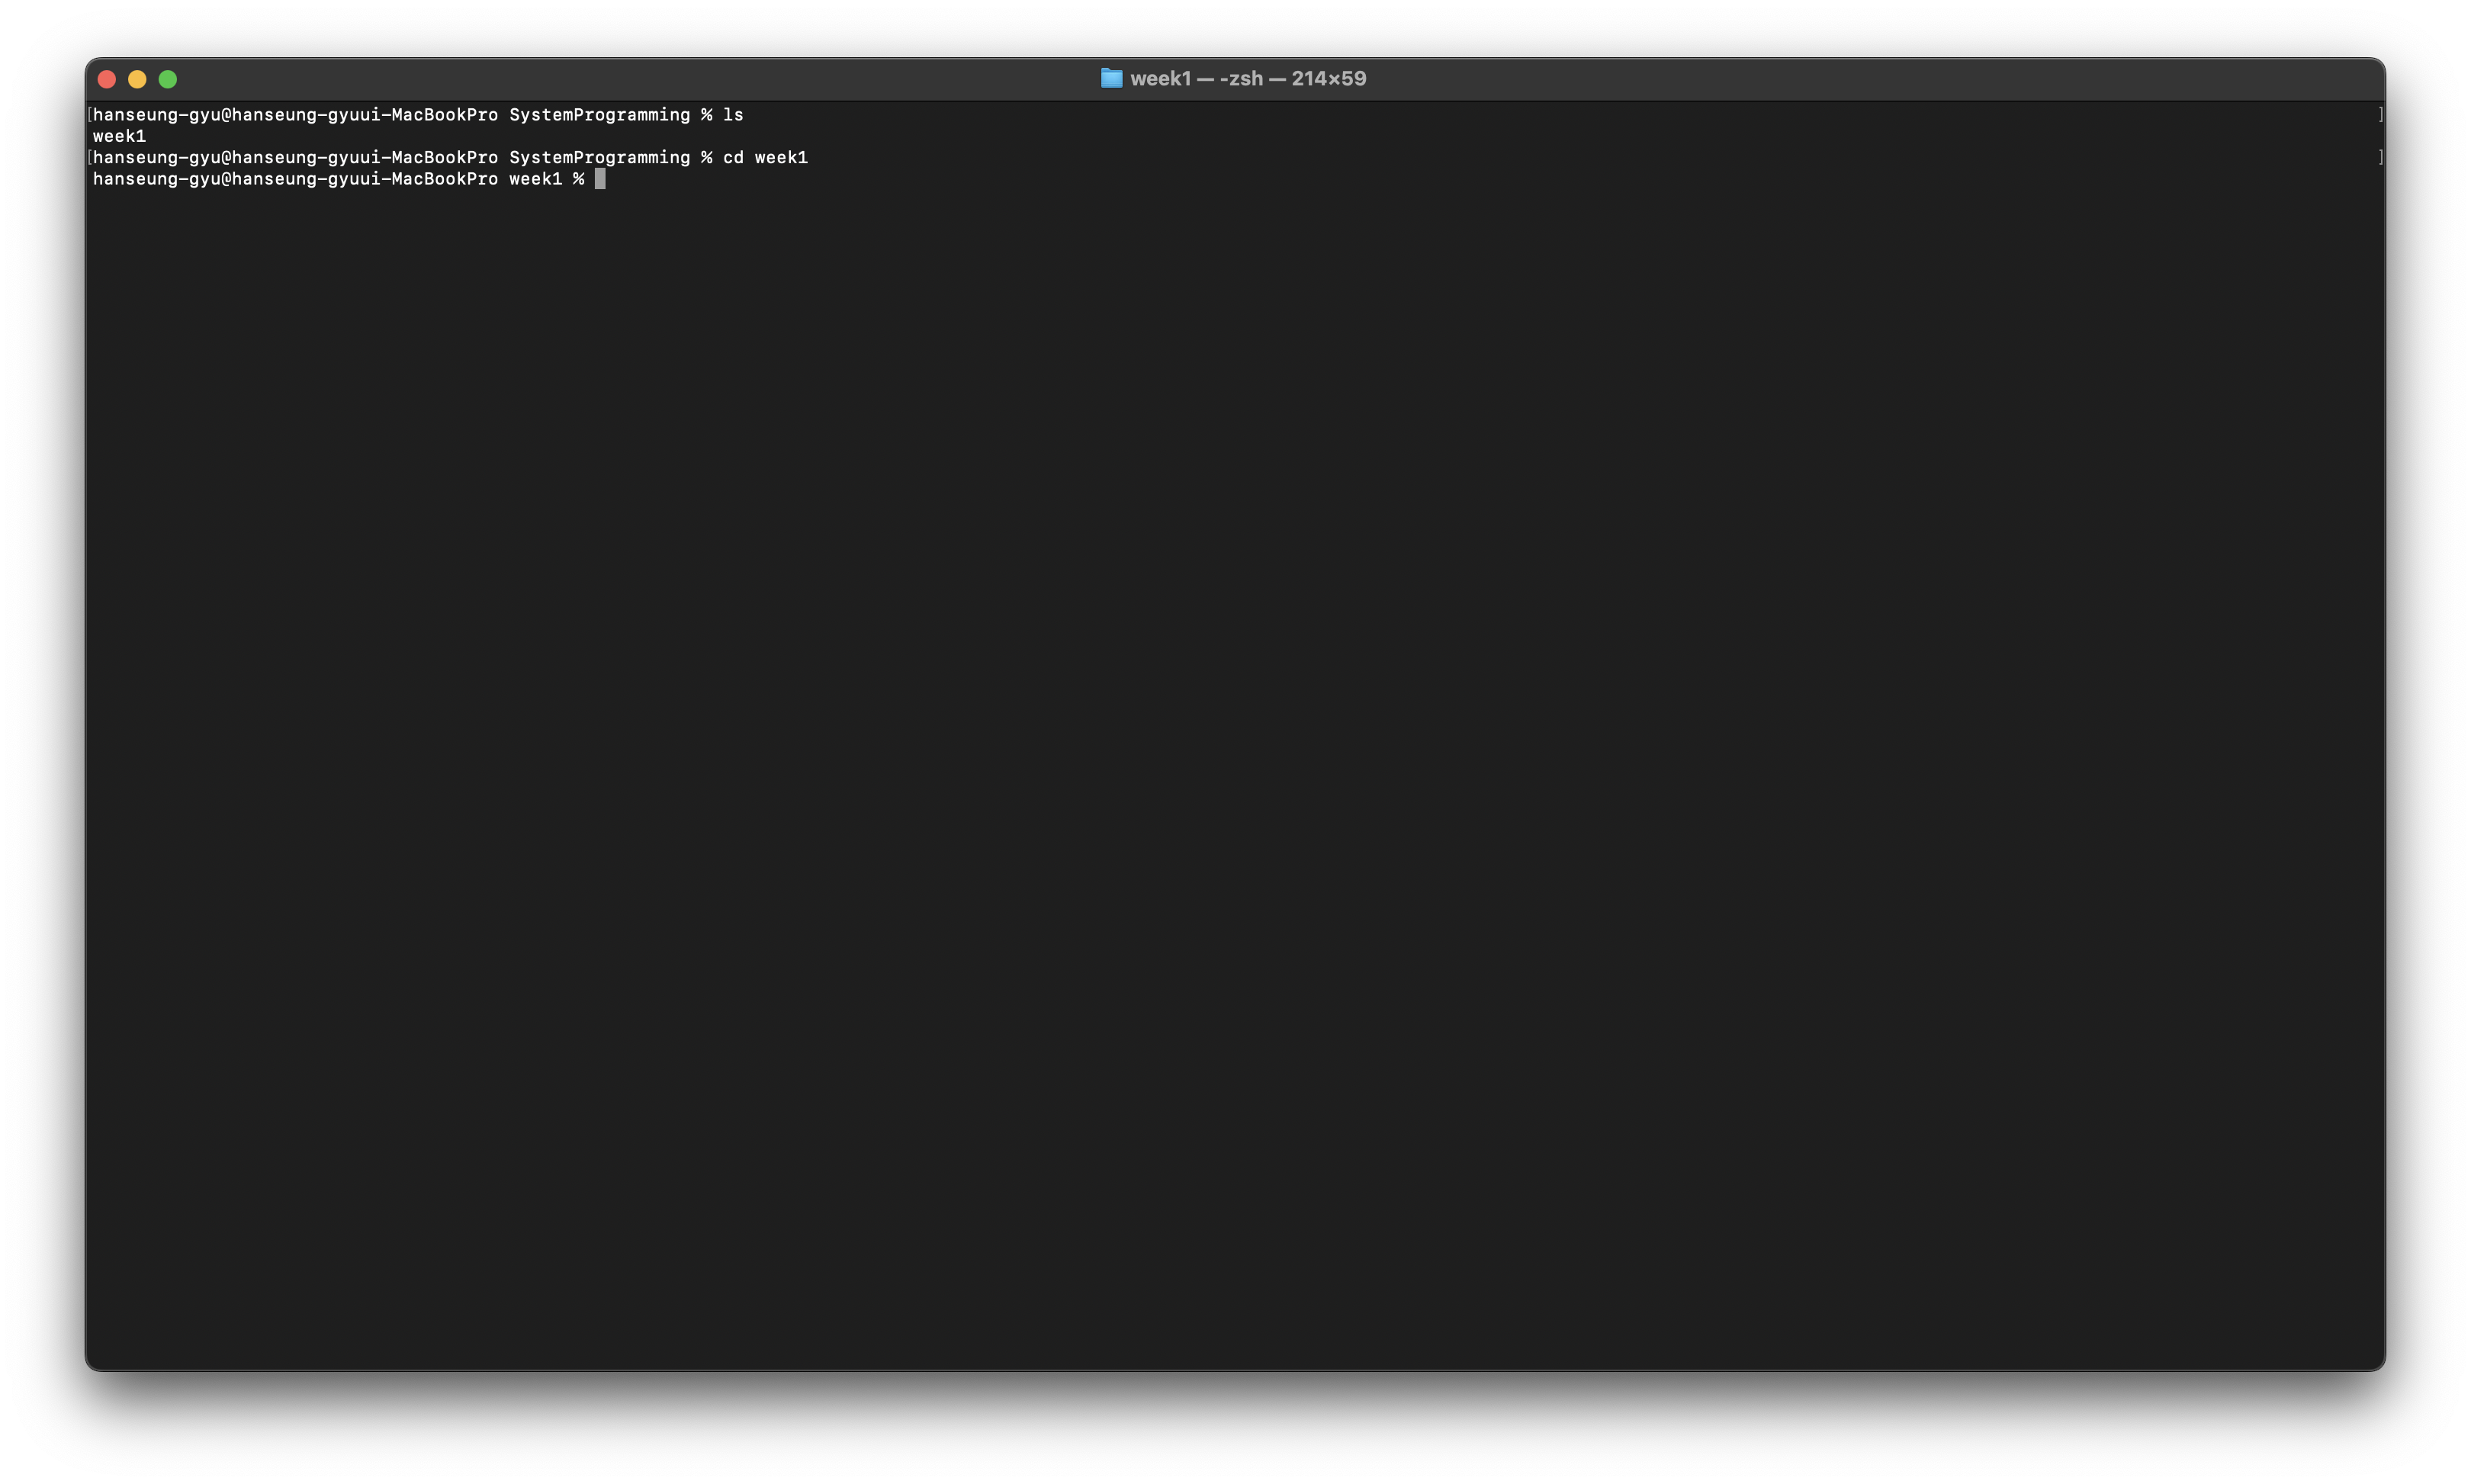Click the right bracket mark ending second prompt line

coord(2380,158)
